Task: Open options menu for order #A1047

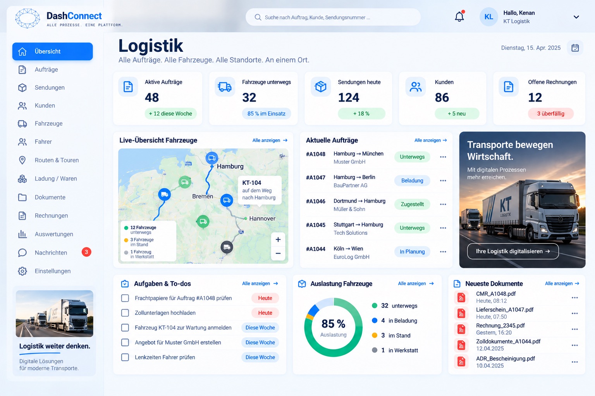Action: 443,181
